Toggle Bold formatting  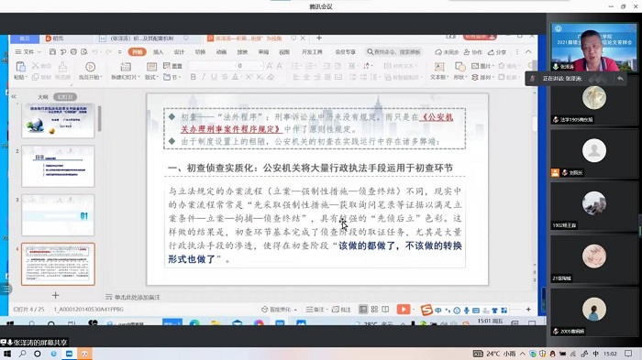pyautogui.click(x=193, y=77)
